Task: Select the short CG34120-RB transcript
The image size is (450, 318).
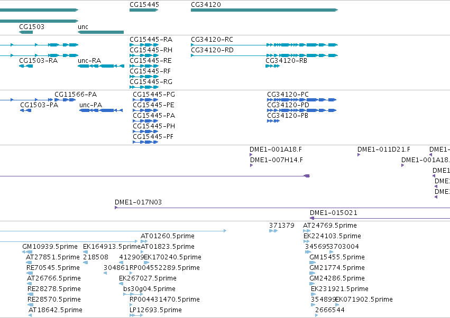Action: click(273, 66)
